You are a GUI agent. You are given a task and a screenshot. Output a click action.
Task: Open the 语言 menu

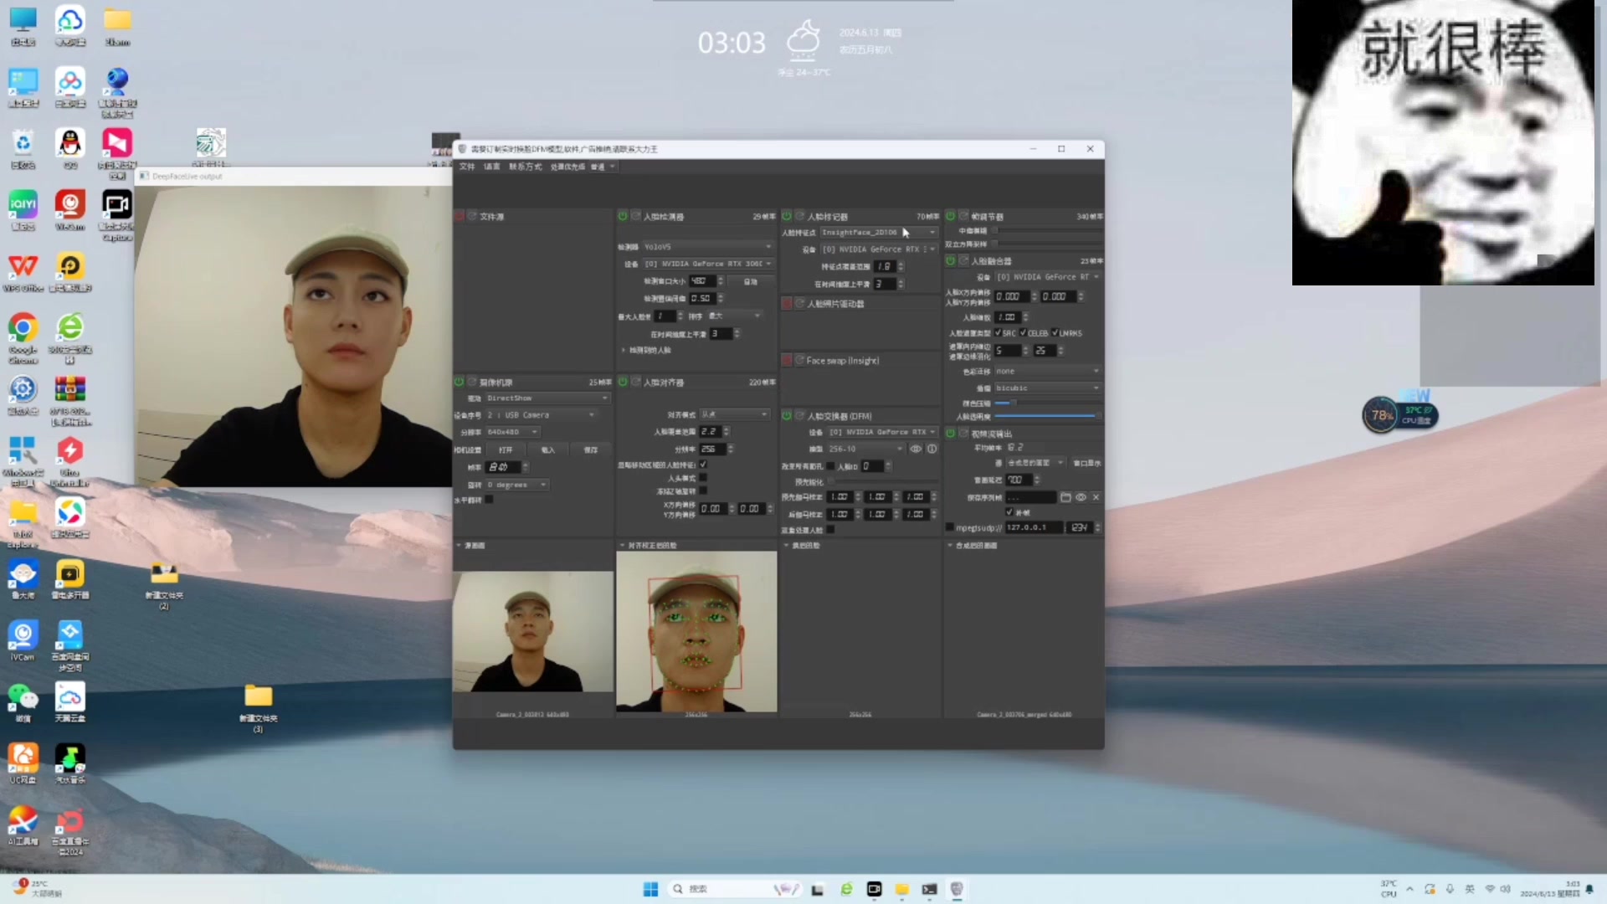pos(491,167)
